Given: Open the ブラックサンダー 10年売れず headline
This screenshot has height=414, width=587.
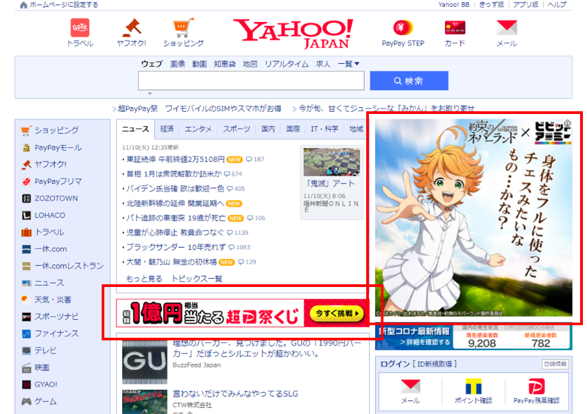Looking at the screenshot, I should tap(176, 247).
